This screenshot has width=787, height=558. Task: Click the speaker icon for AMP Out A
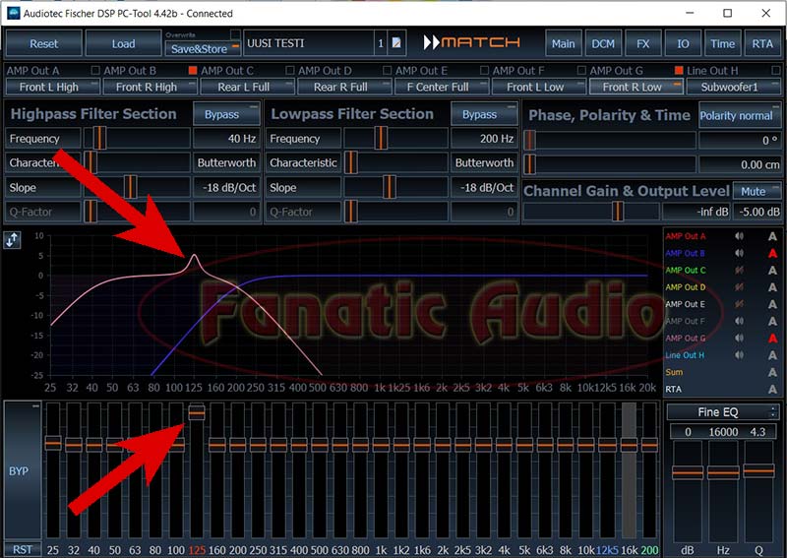[x=740, y=236]
